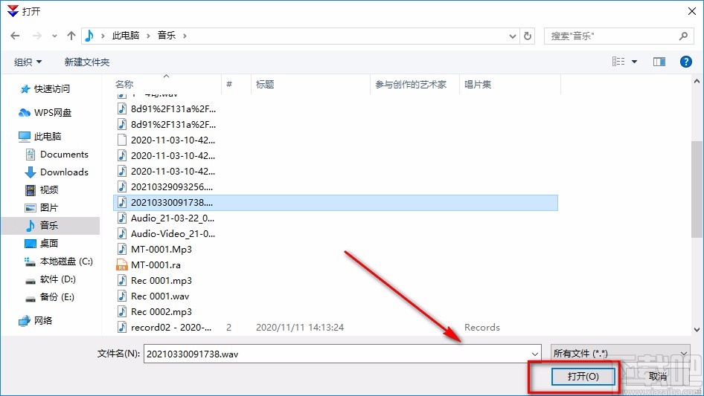Viewport: 704px width, 396px height.
Task: Click the file list scrollbar down arrow
Action: [697, 330]
